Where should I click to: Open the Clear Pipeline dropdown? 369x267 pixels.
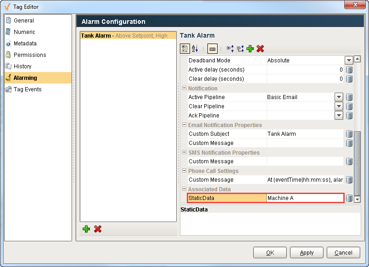(x=339, y=106)
